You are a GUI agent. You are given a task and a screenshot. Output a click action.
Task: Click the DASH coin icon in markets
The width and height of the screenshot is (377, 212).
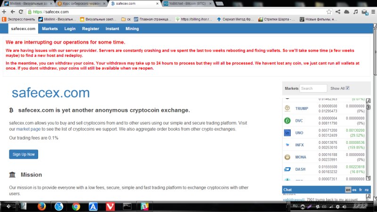click(x=287, y=169)
